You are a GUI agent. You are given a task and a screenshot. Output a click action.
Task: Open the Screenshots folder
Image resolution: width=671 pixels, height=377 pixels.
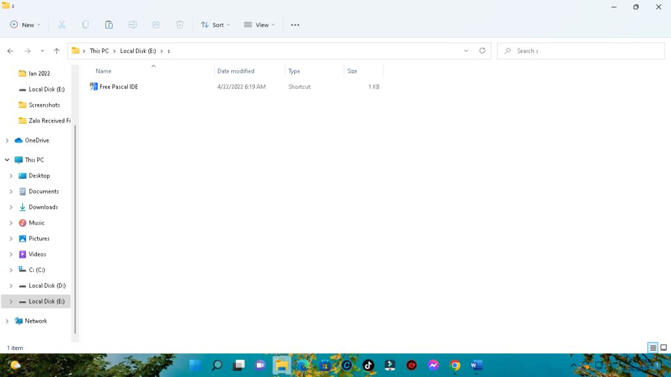click(x=39, y=105)
